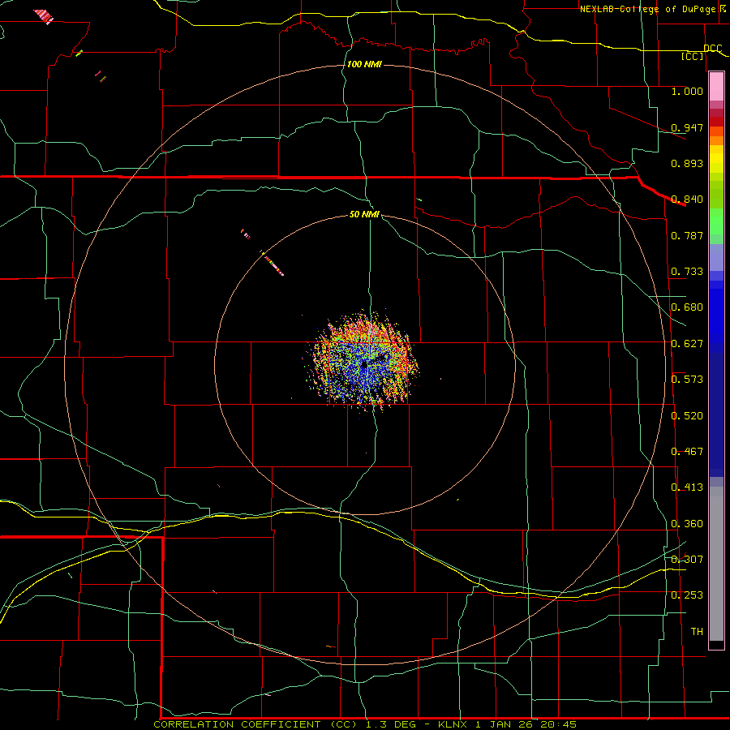Click the [CC] units label
This screenshot has width=730, height=730.
pyautogui.click(x=693, y=56)
